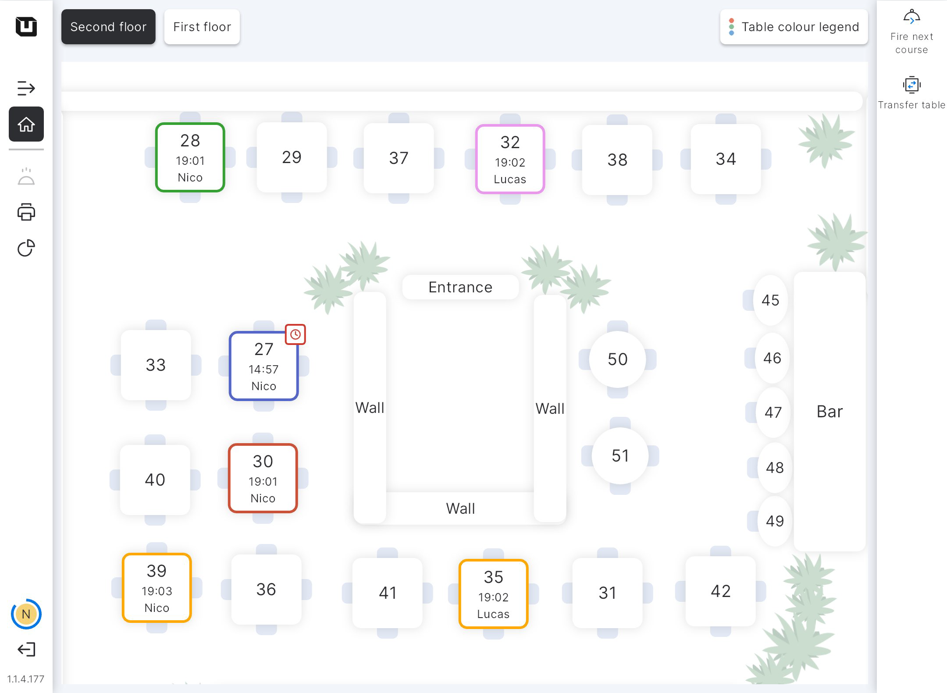Open the Table colour legend

[794, 27]
